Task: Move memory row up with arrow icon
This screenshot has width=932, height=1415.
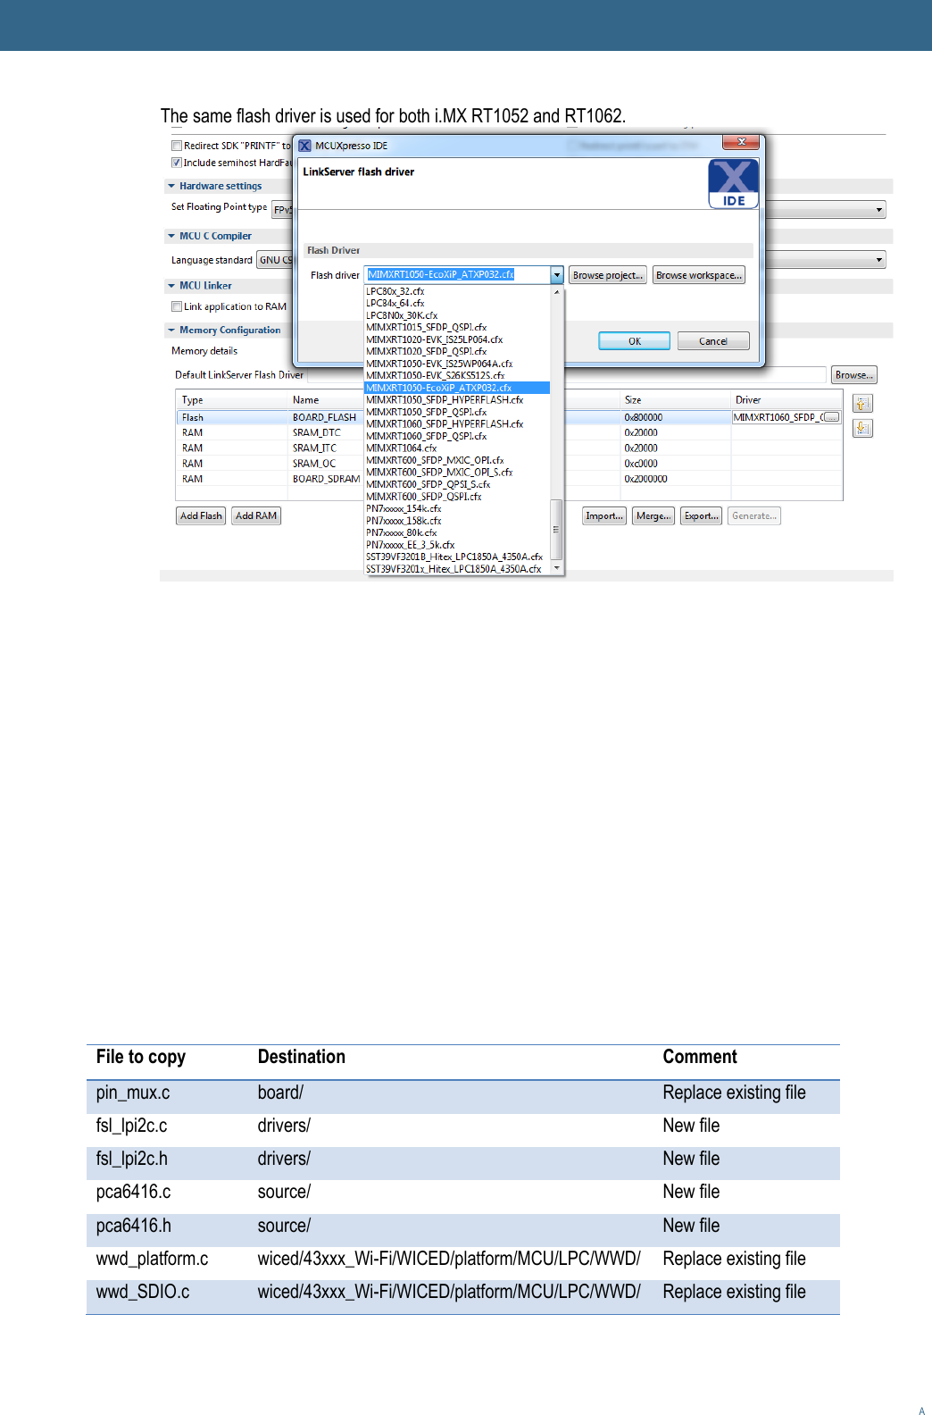Action: pos(862,404)
